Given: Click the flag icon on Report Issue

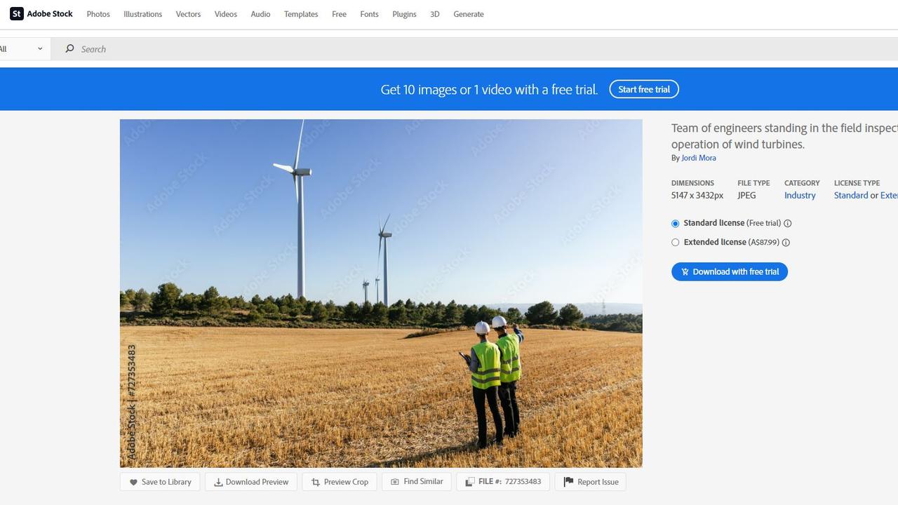Looking at the screenshot, I should pos(569,482).
